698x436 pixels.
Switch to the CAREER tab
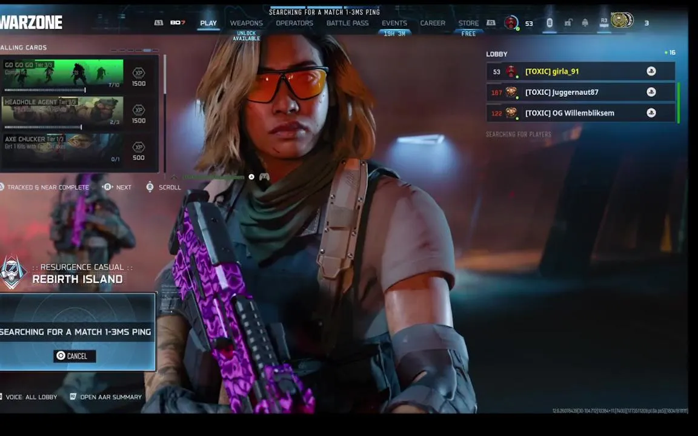[x=432, y=23]
